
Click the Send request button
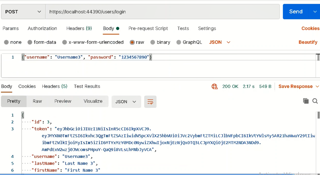coord(296,12)
